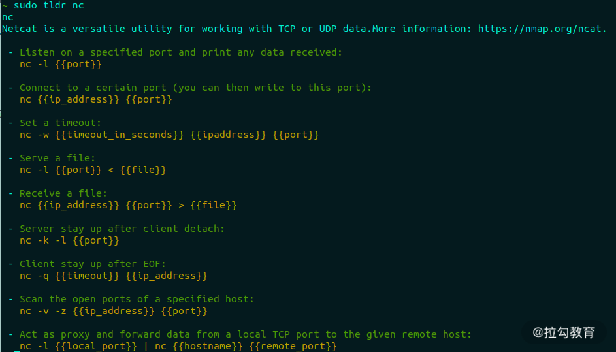Screen dimensions: 616x352
Task: Click the @拉勾教育 watermark badge
Action: coord(564,333)
